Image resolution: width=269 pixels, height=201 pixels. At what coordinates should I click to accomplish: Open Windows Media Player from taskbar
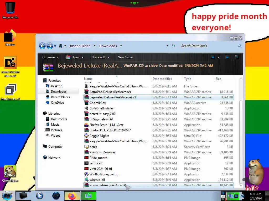point(39,196)
